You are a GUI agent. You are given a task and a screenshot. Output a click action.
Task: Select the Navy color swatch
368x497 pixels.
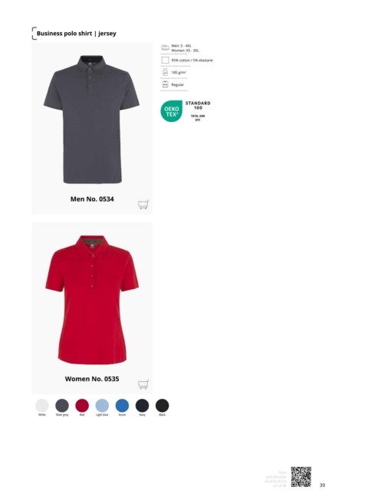coord(142,406)
